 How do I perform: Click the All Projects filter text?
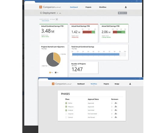pos(53,19)
